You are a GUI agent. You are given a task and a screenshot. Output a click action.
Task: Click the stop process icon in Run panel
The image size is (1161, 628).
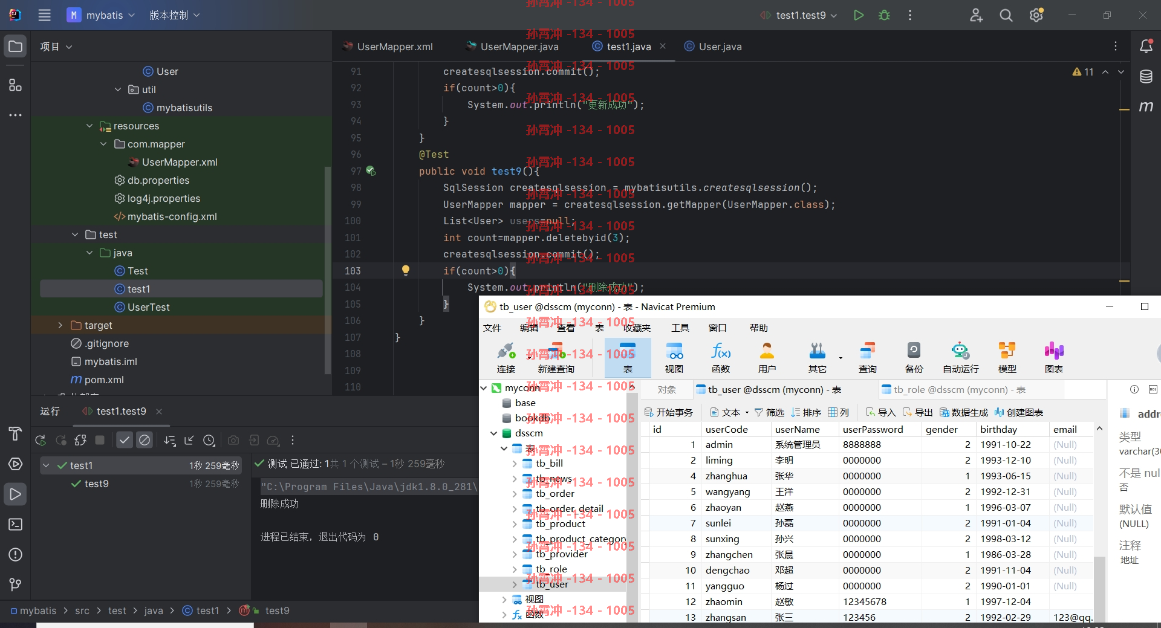pyautogui.click(x=100, y=441)
